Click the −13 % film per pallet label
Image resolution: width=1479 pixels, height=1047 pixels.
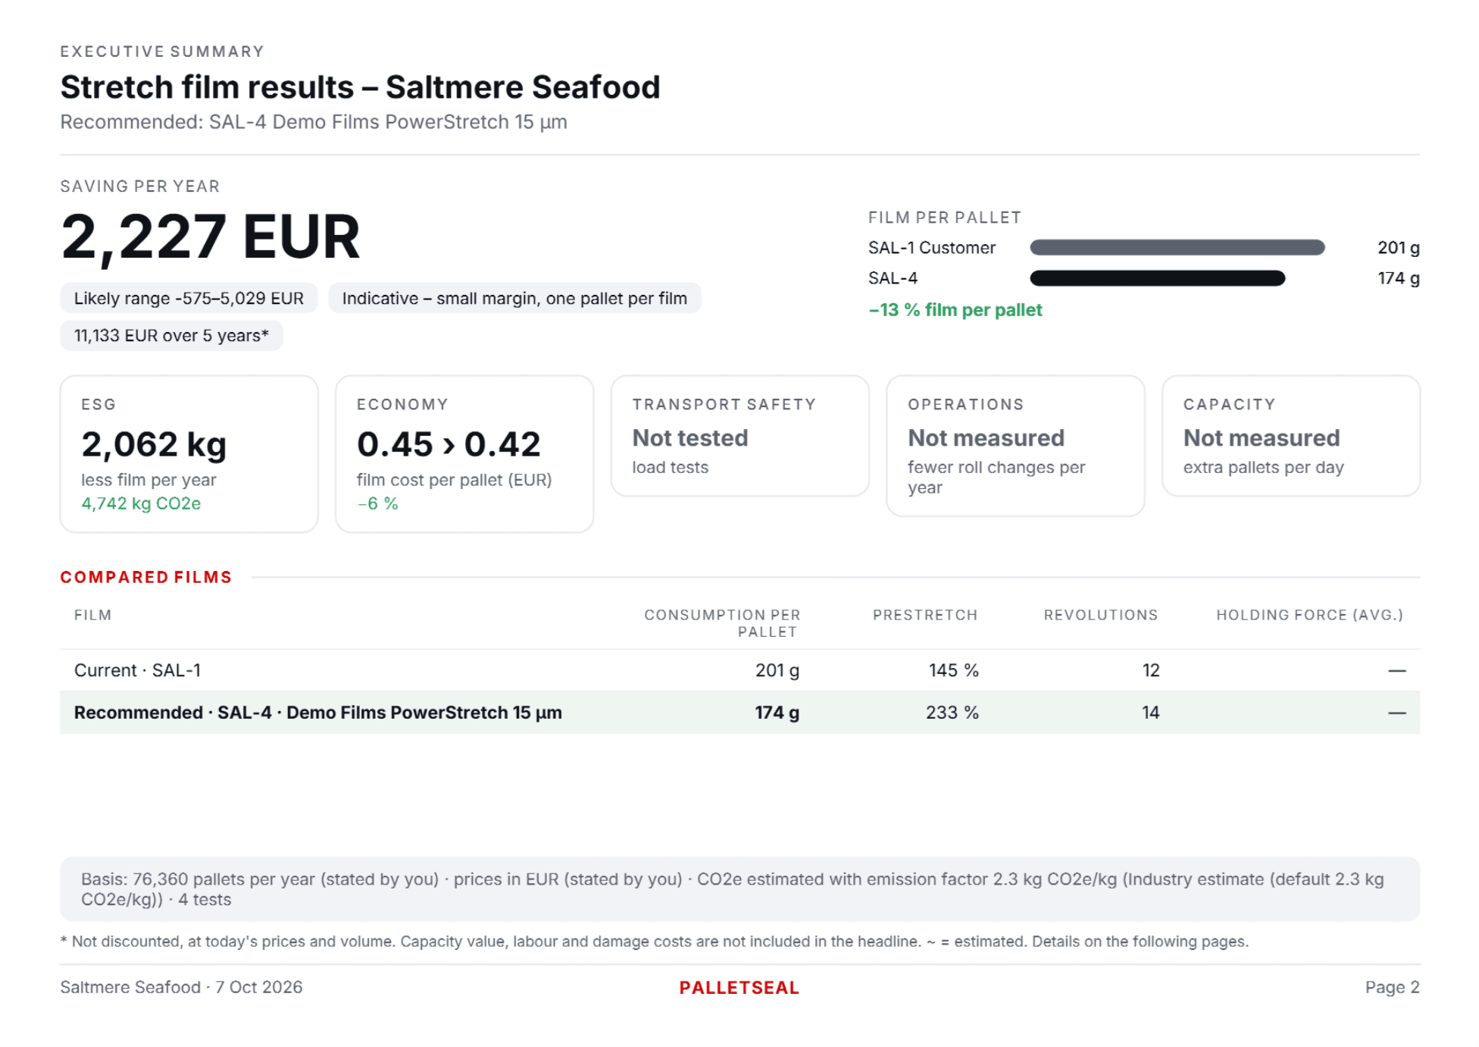pyautogui.click(x=955, y=310)
